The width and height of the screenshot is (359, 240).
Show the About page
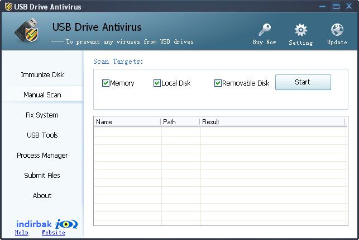click(x=42, y=196)
